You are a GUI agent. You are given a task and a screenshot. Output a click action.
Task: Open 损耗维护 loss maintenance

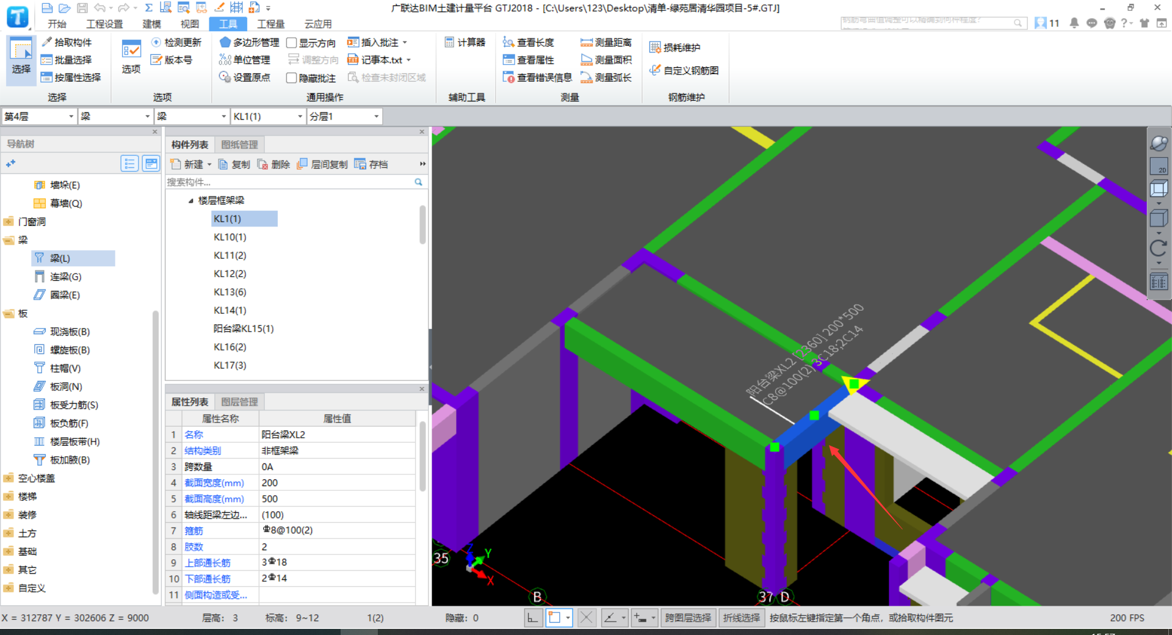point(675,48)
